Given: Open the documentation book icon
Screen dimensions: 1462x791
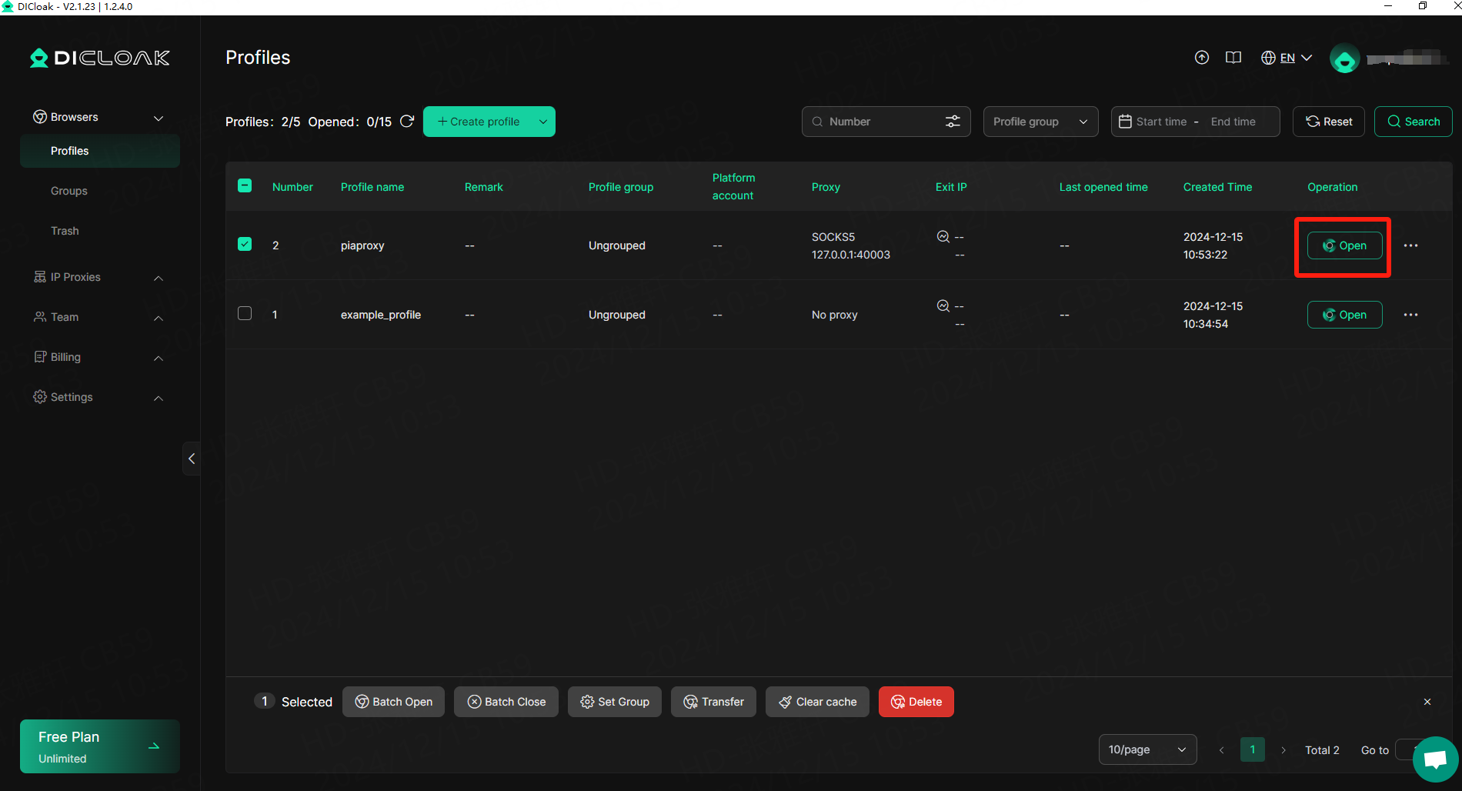Looking at the screenshot, I should [x=1233, y=58].
